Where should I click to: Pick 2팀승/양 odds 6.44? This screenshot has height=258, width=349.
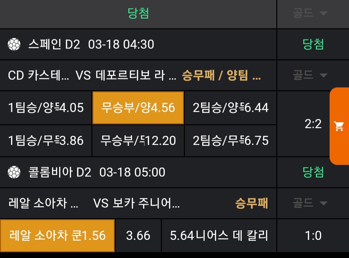coord(230,108)
